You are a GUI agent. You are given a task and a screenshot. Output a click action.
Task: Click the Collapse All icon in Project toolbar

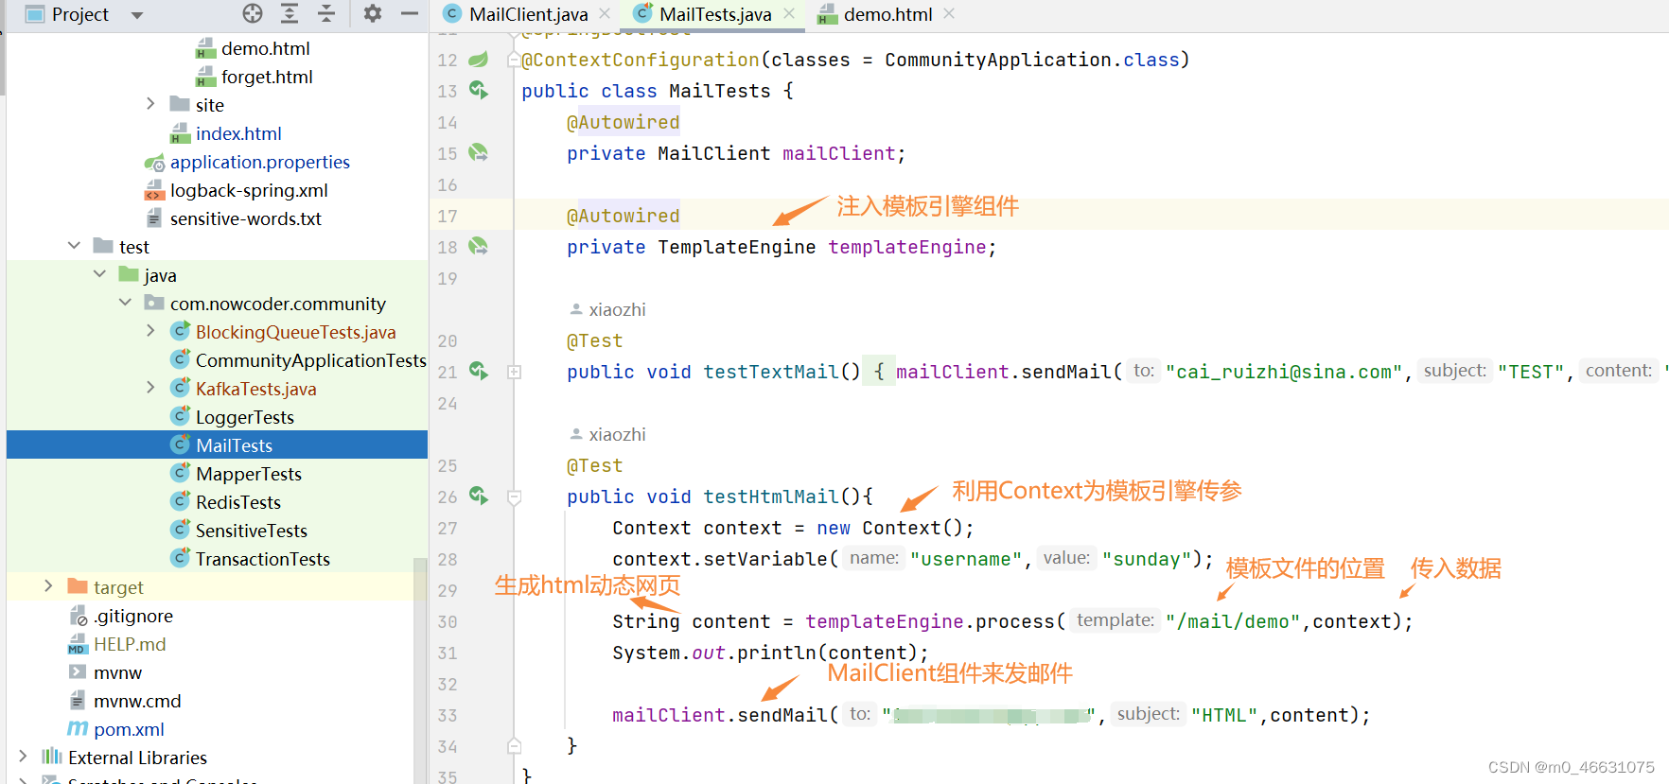click(x=326, y=13)
